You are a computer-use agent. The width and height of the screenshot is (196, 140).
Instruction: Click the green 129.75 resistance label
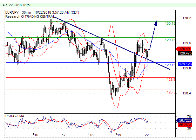pyautogui.click(x=170, y=40)
